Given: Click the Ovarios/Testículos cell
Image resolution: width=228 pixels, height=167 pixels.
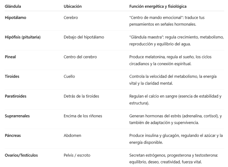Looking at the screenshot, I should [x=21, y=155].
